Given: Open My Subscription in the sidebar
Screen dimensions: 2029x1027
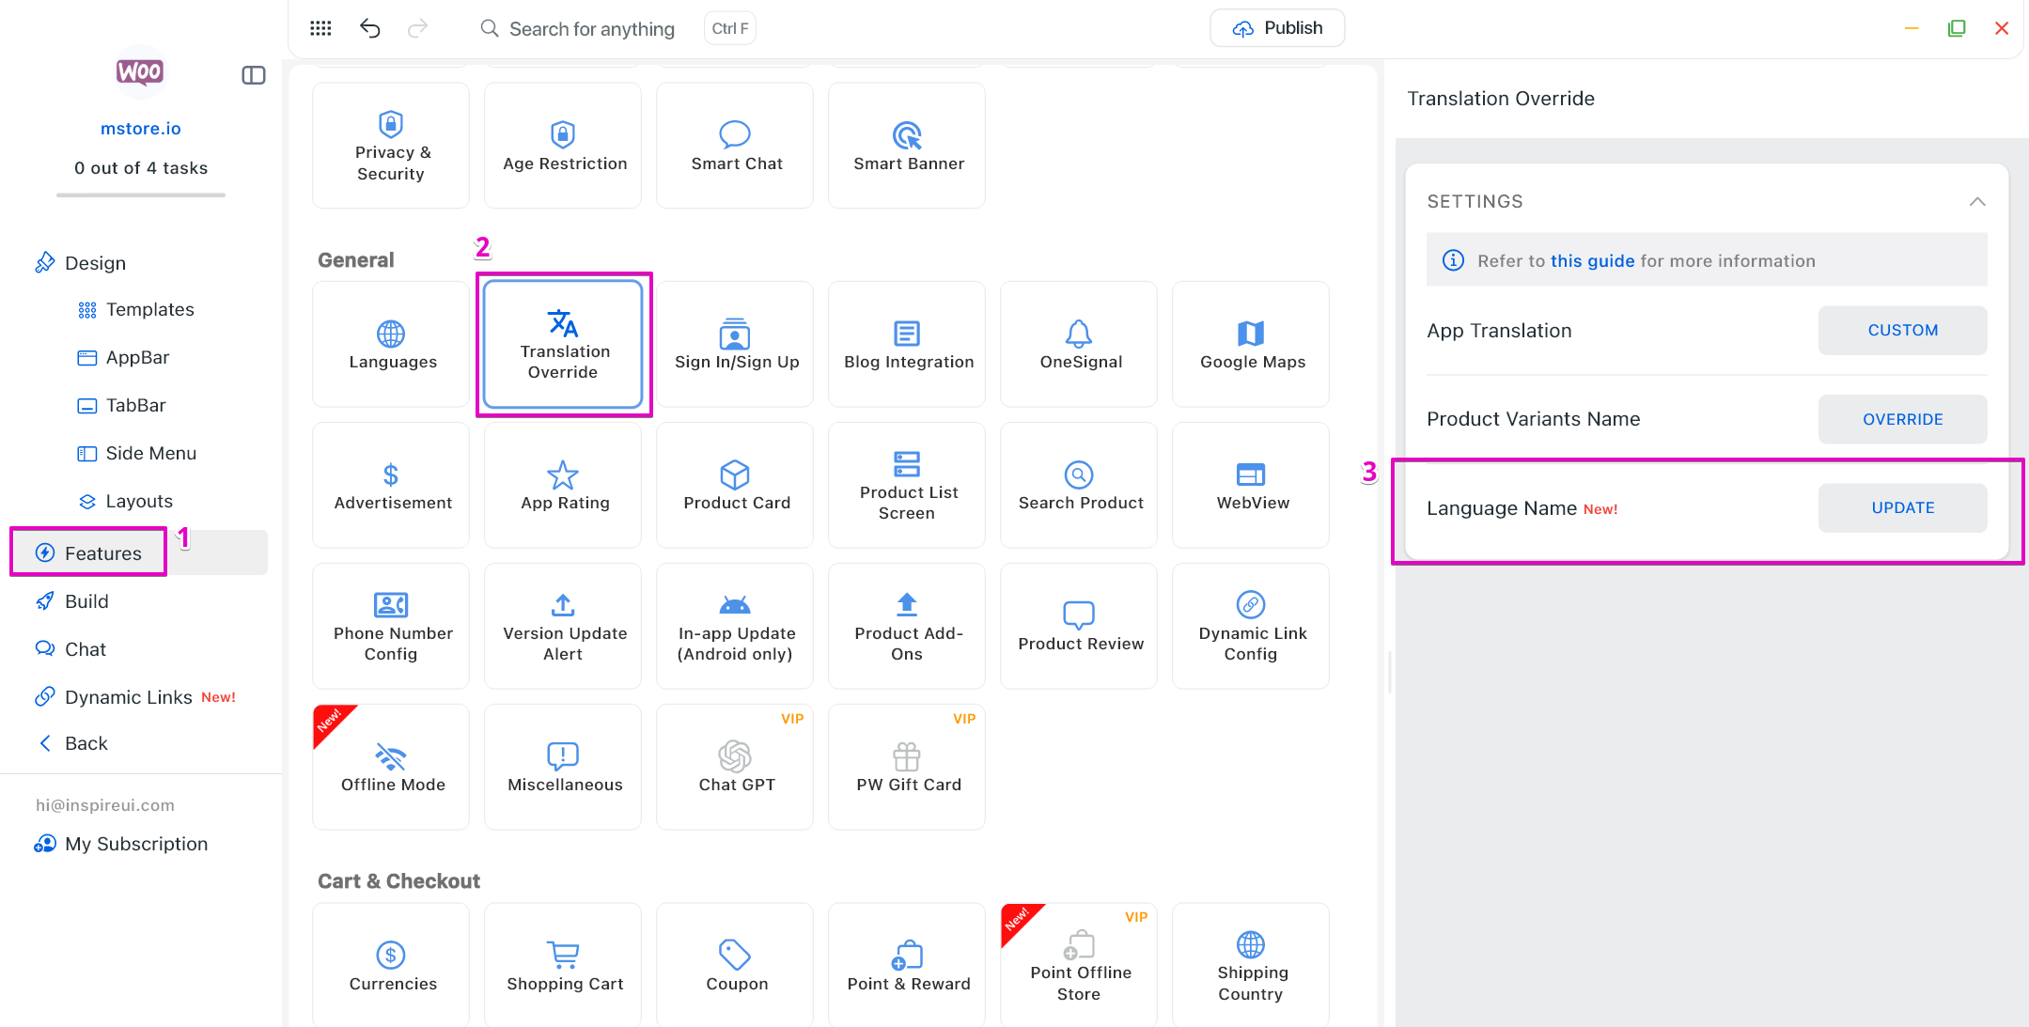Looking at the screenshot, I should [135, 844].
